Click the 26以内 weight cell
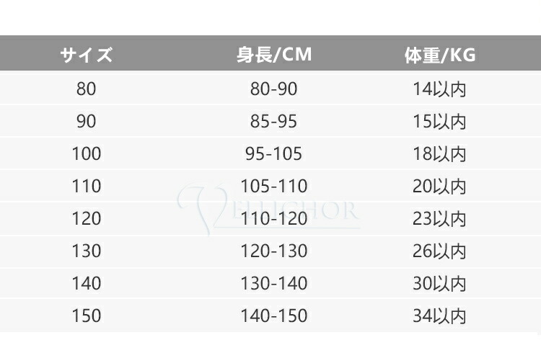Viewport: 541px width, 358px height. (440, 251)
